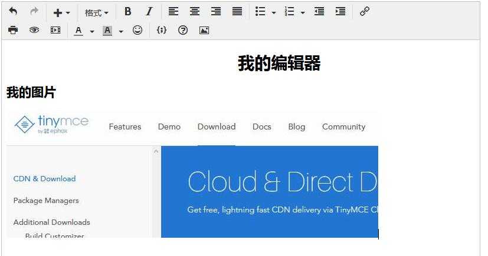
Task: Toggle italic formatting
Action: pos(149,12)
